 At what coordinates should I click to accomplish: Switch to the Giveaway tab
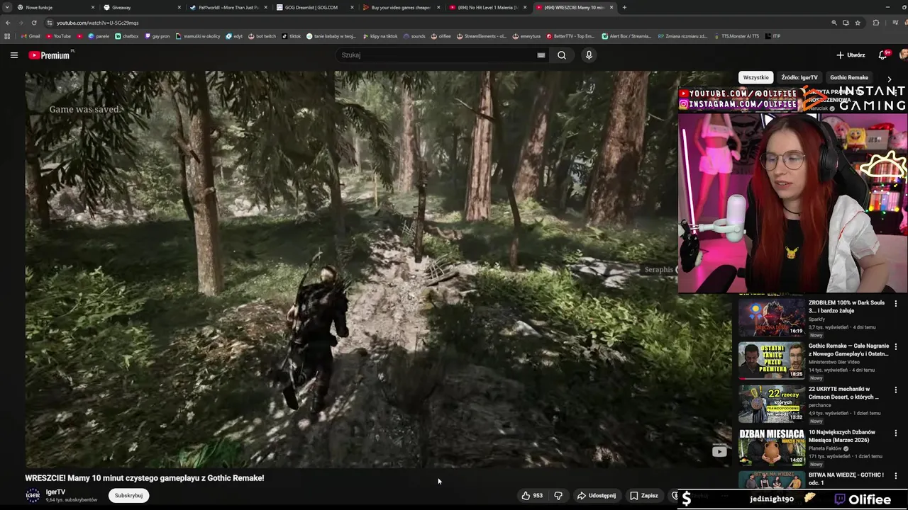click(x=140, y=7)
